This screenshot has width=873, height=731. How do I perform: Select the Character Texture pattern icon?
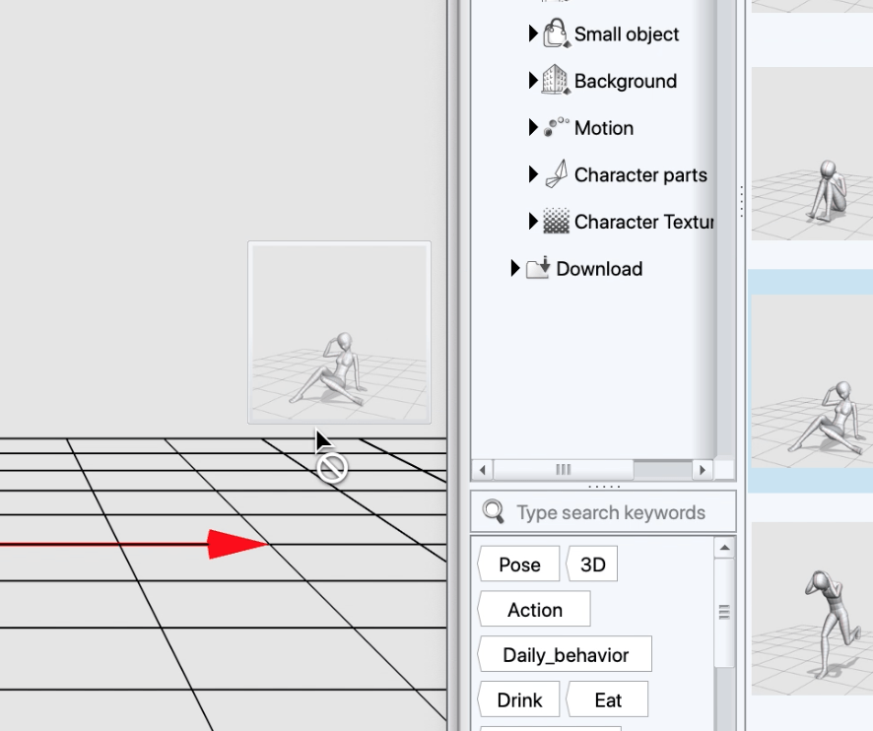pos(554,221)
